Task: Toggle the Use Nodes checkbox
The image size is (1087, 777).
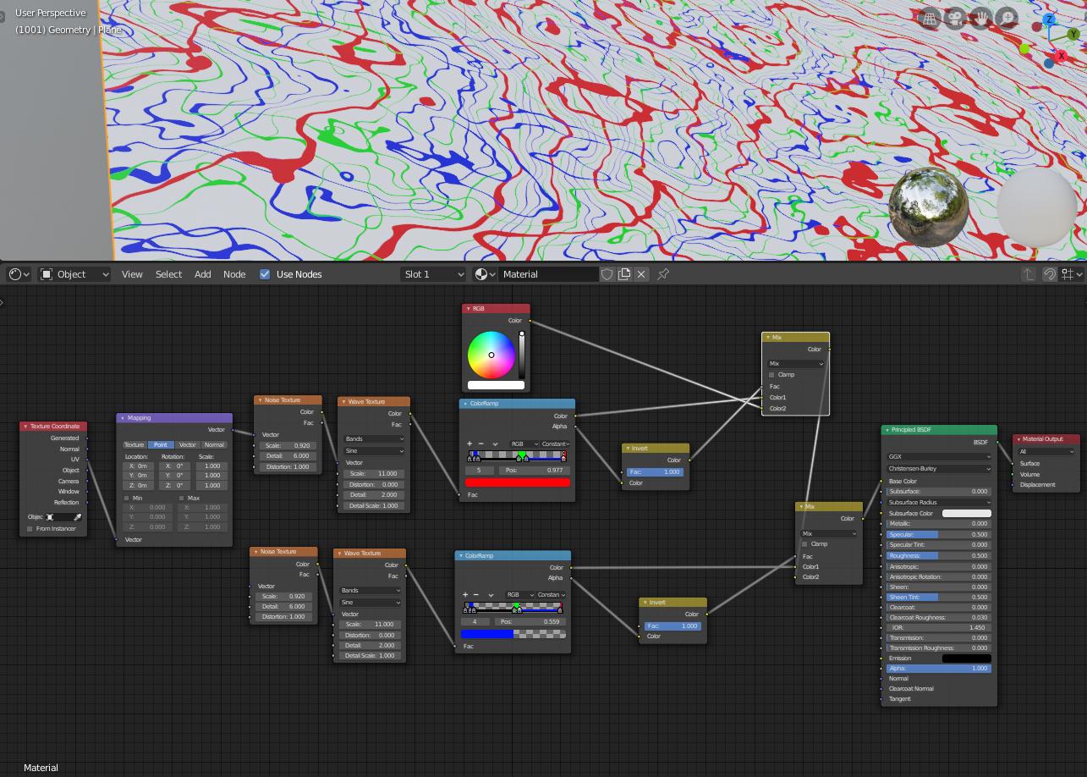Action: (265, 274)
